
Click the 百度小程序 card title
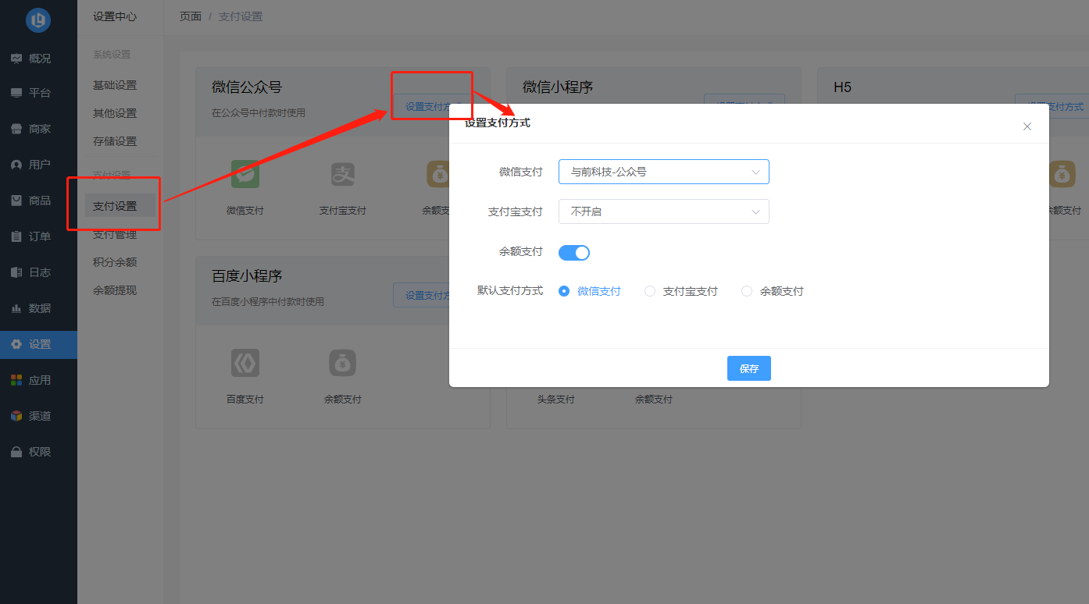pos(247,276)
